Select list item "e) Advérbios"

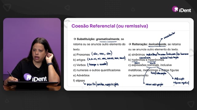point(81,75)
